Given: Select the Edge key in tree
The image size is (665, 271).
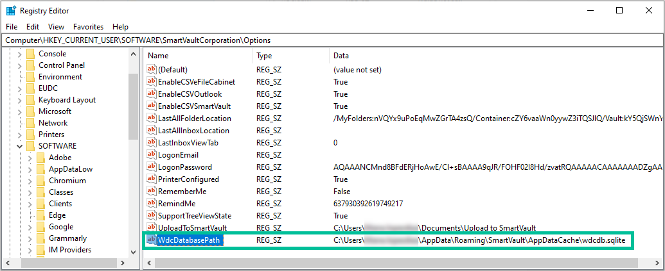Looking at the screenshot, I should (57, 215).
